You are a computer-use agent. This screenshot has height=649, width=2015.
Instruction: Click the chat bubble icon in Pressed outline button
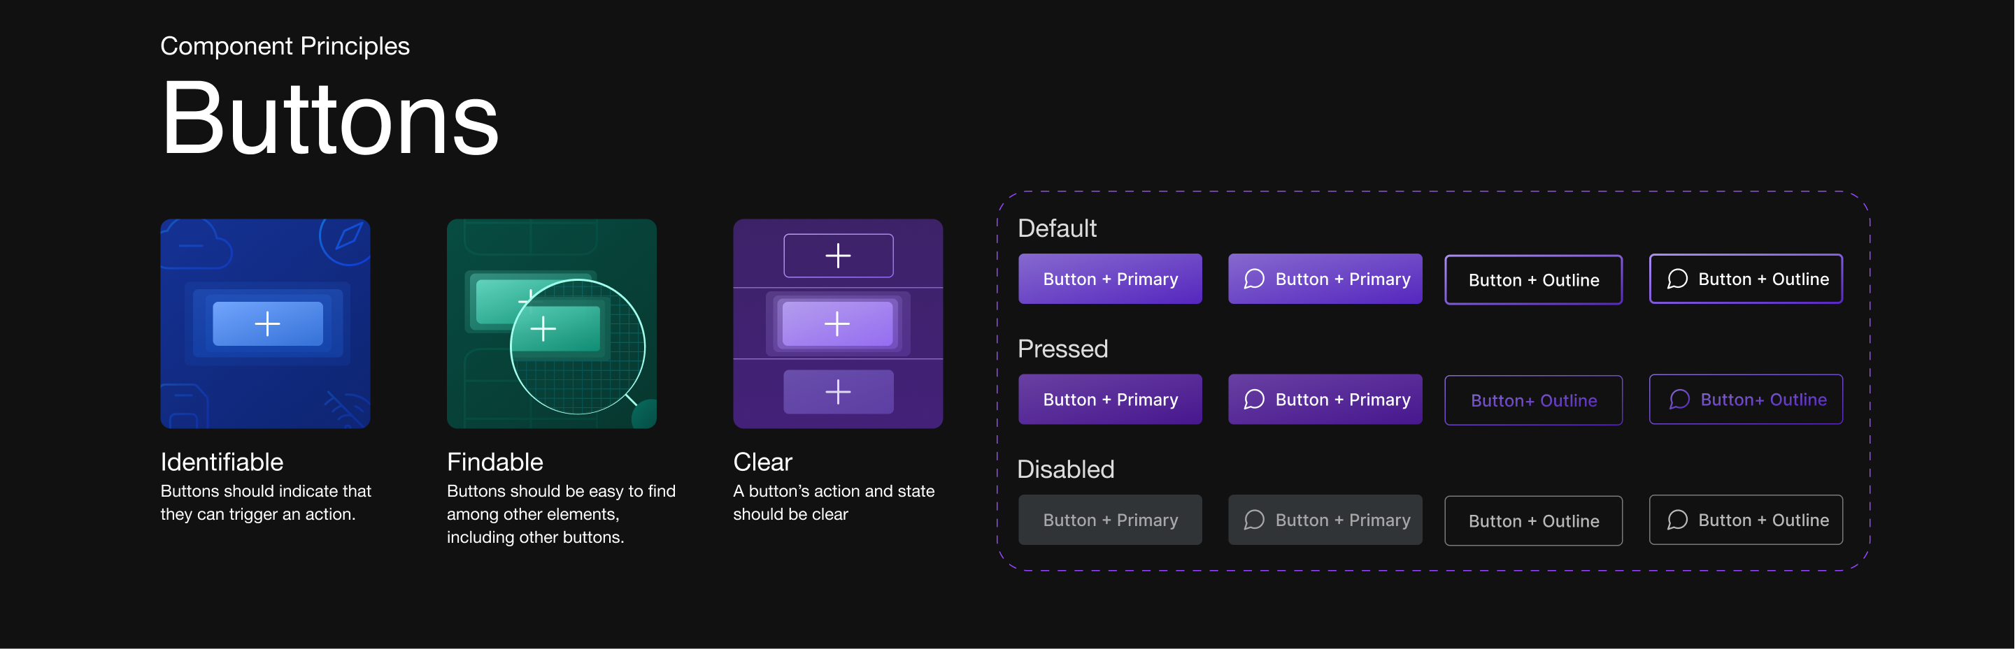pos(1679,399)
